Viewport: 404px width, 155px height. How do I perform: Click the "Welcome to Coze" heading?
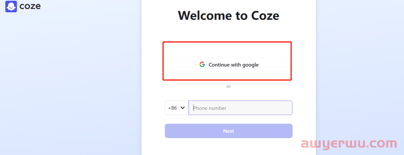click(229, 15)
